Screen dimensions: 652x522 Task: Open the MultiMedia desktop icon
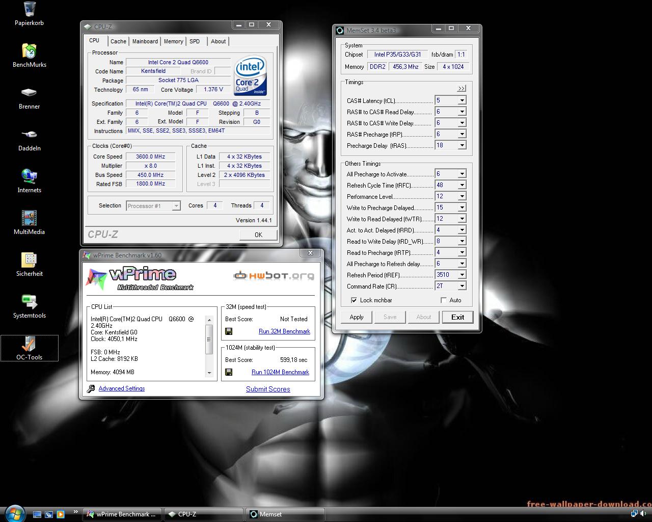coord(29,223)
